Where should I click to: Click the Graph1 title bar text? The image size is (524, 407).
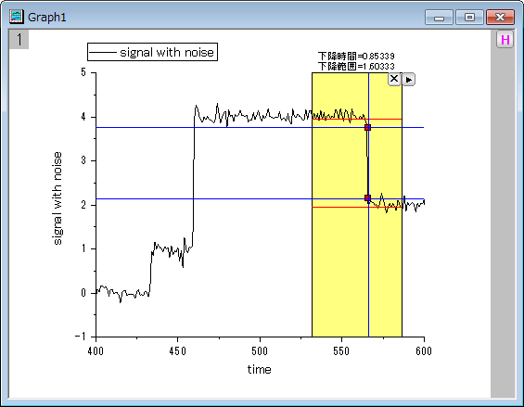[47, 17]
